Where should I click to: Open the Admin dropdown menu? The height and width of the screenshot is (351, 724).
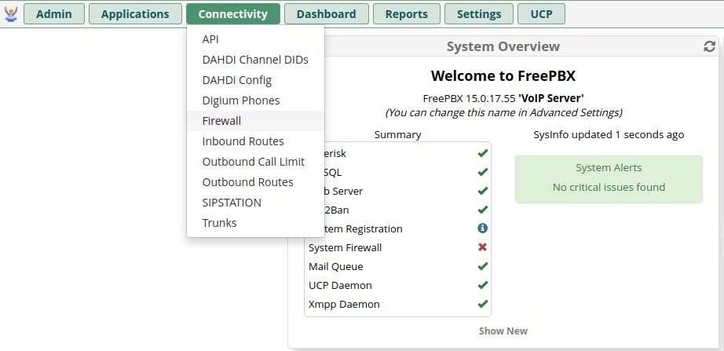coord(54,14)
